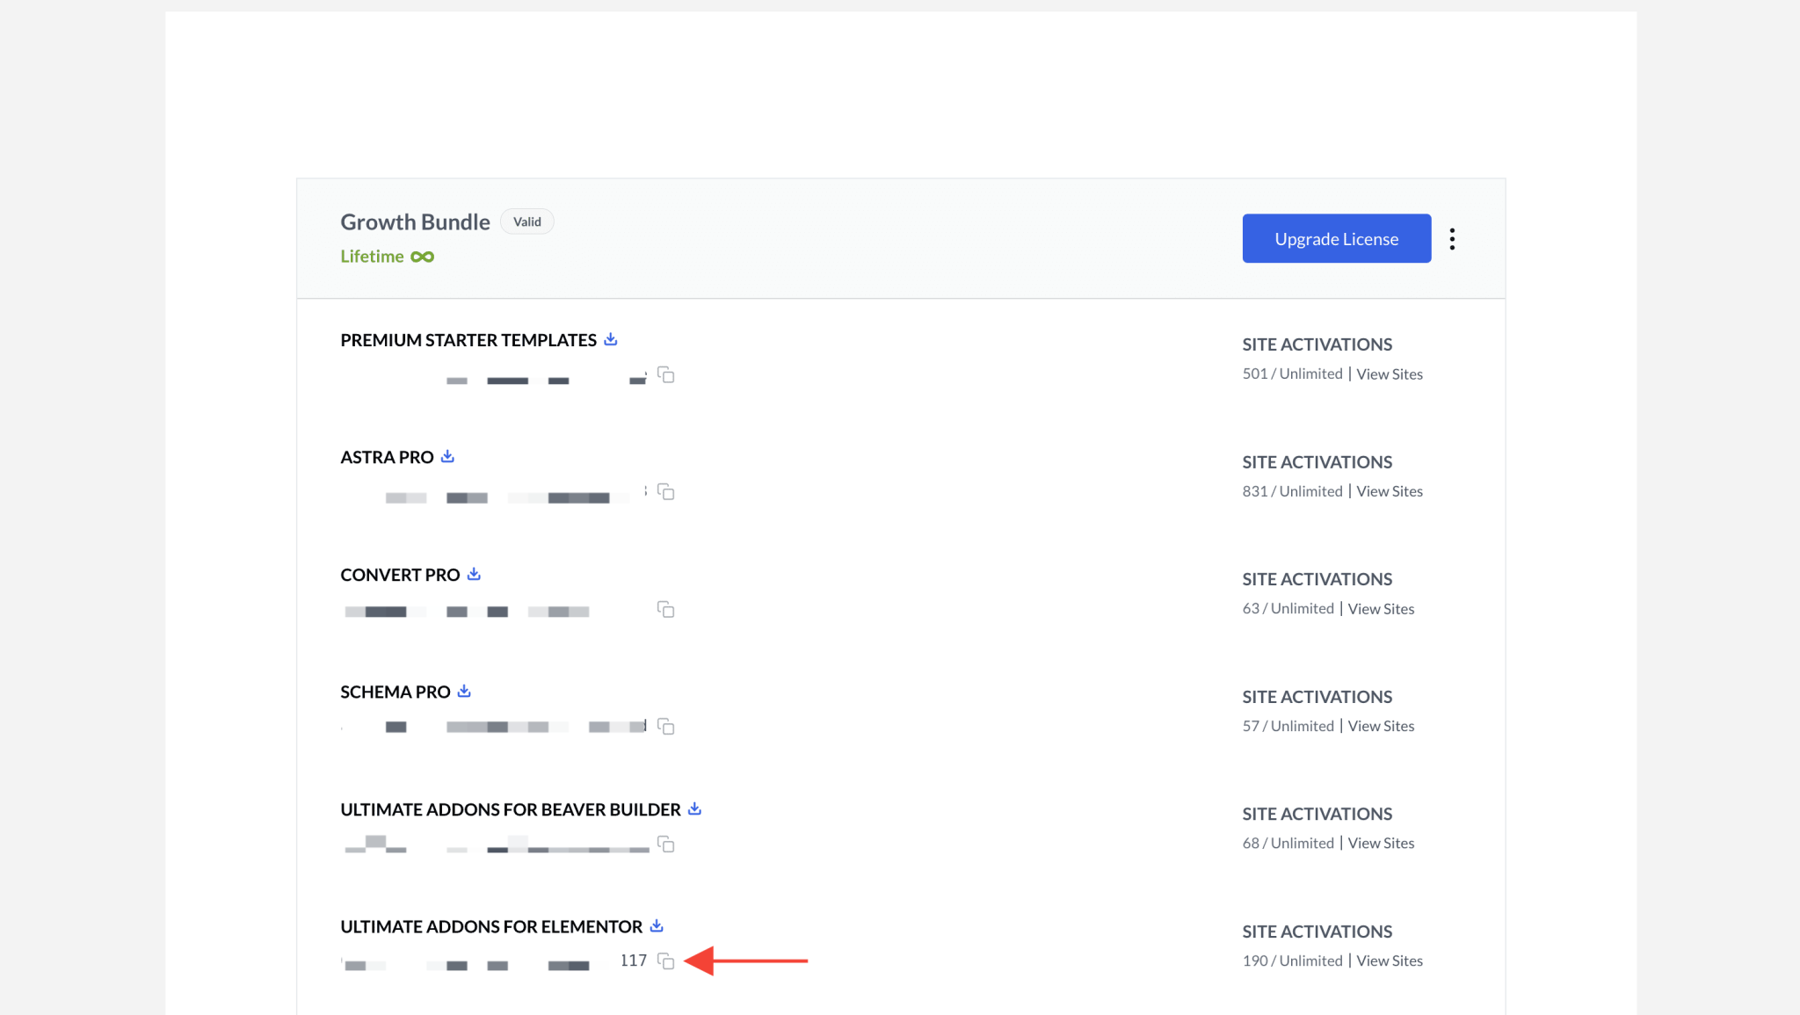The width and height of the screenshot is (1800, 1015).
Task: Copy the Ultimate Addons for Elementor license key
Action: [666, 961]
